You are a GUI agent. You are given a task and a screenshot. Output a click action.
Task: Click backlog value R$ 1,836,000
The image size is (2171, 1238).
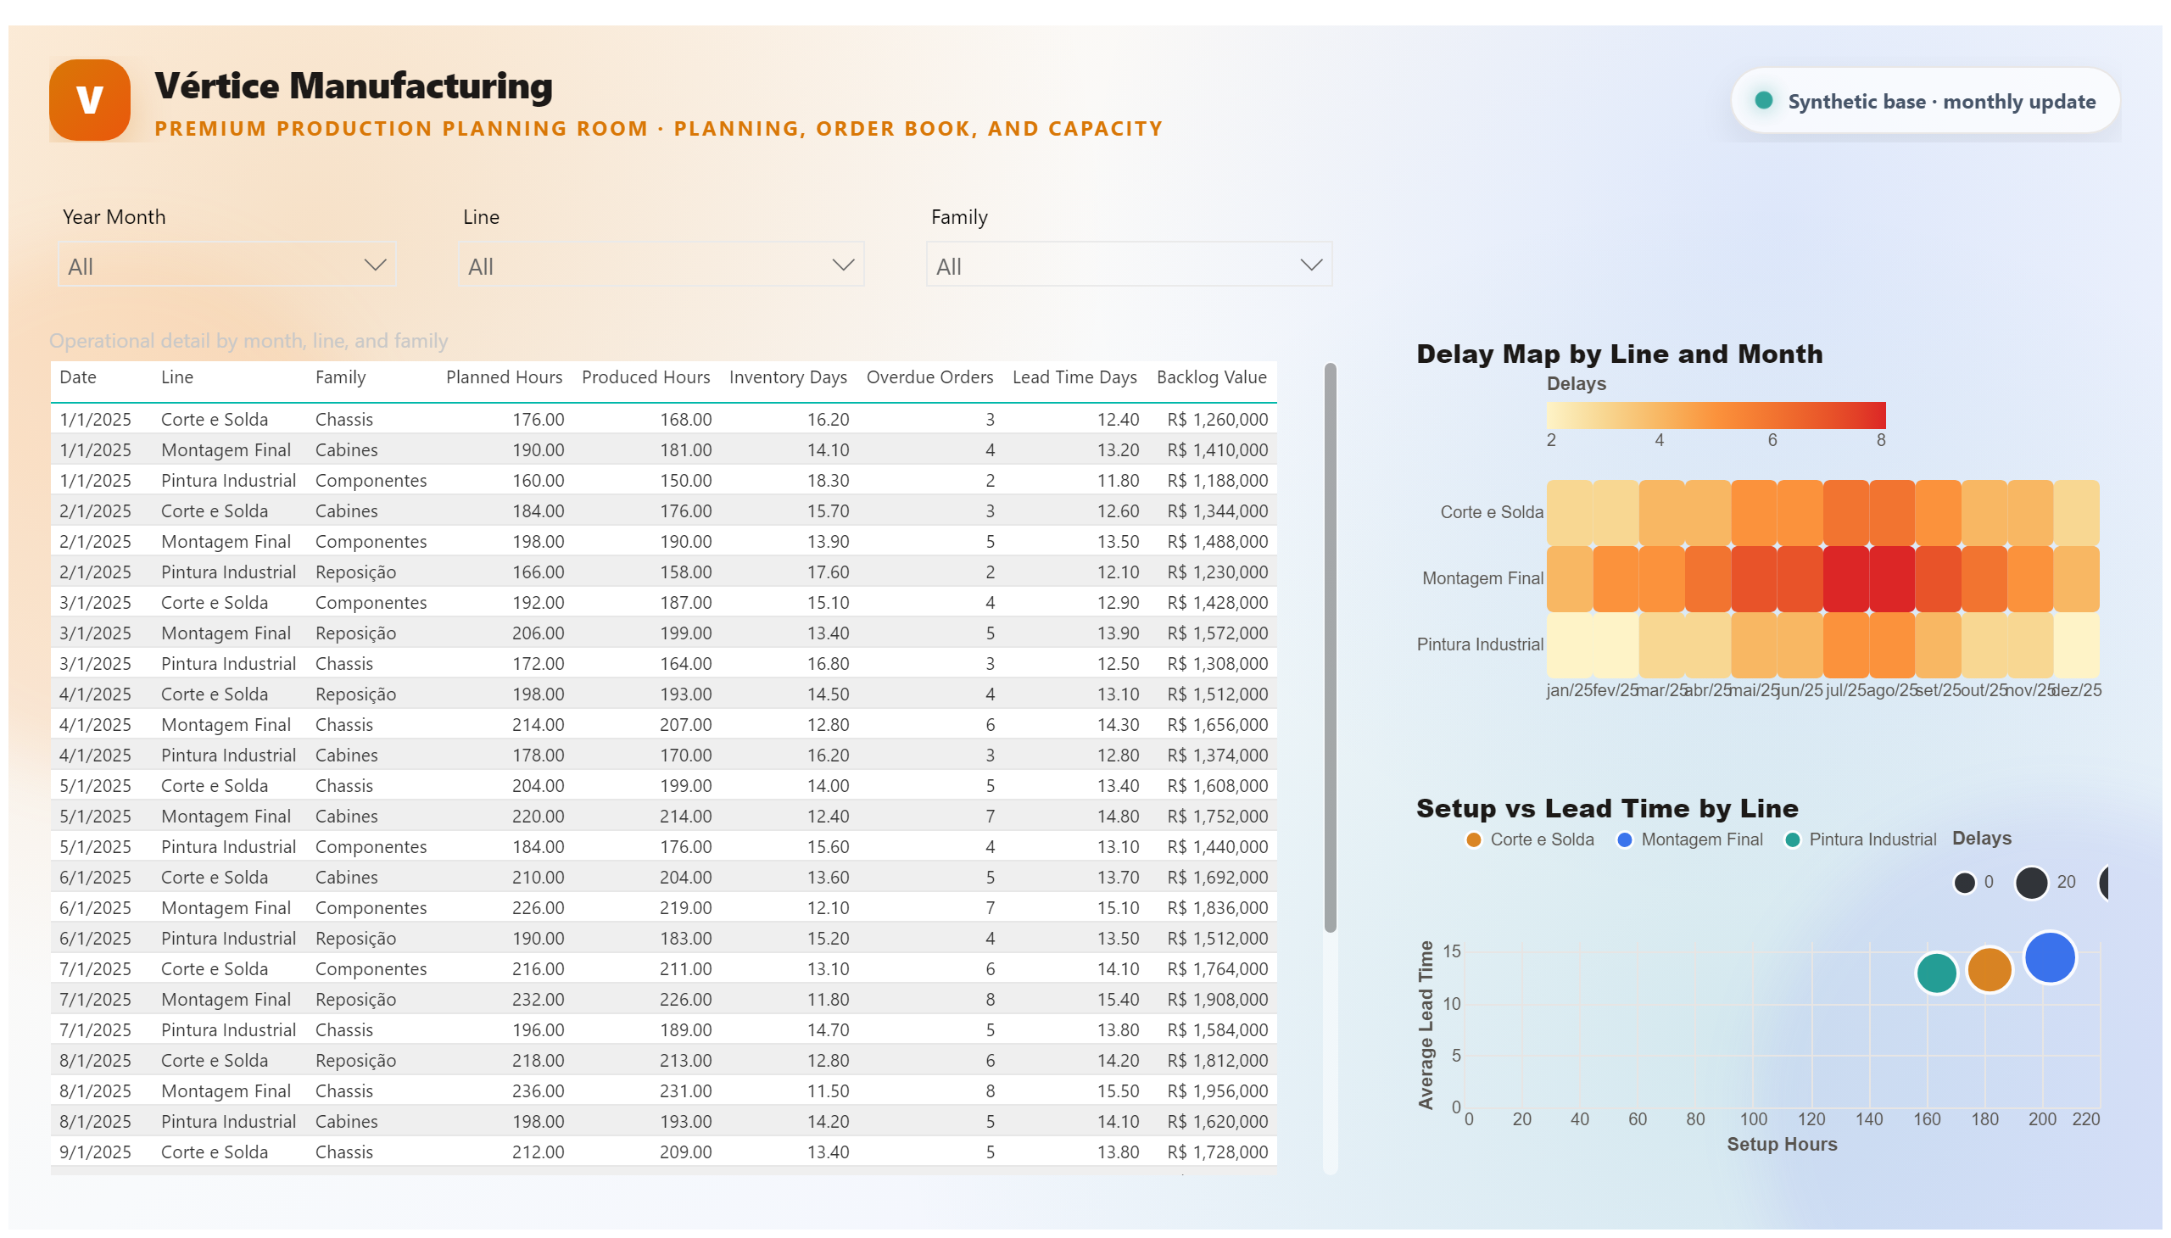[x=1217, y=906]
